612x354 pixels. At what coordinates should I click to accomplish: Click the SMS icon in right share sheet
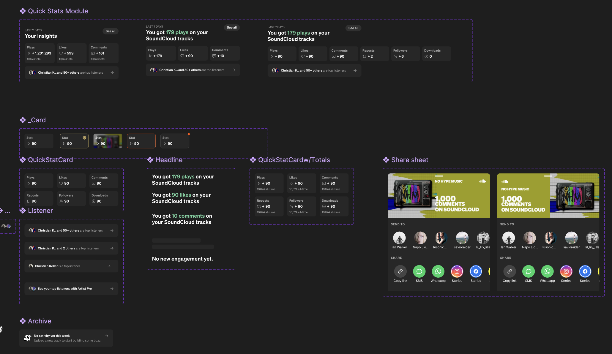pos(528,271)
